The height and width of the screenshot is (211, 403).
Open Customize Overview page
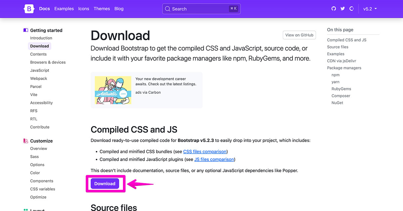click(x=39, y=148)
